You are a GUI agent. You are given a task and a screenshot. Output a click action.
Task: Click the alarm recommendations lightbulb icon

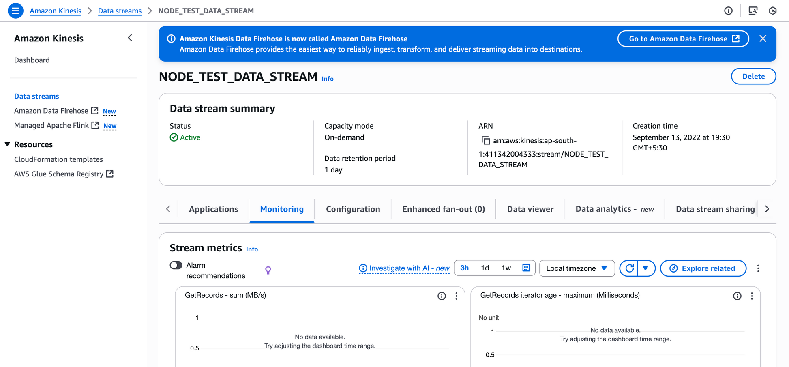click(x=268, y=270)
